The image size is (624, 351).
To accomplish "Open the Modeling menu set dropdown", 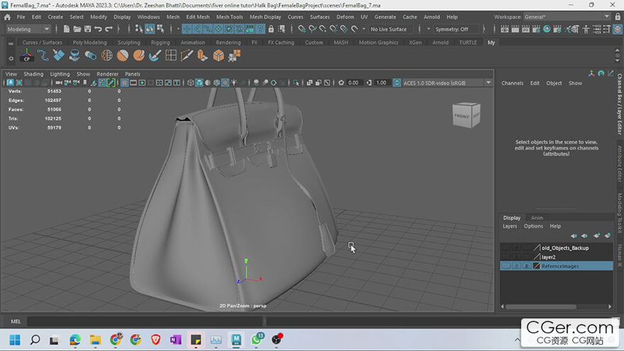I will click(28, 29).
